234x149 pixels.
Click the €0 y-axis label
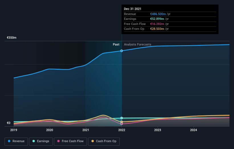coord(9,123)
